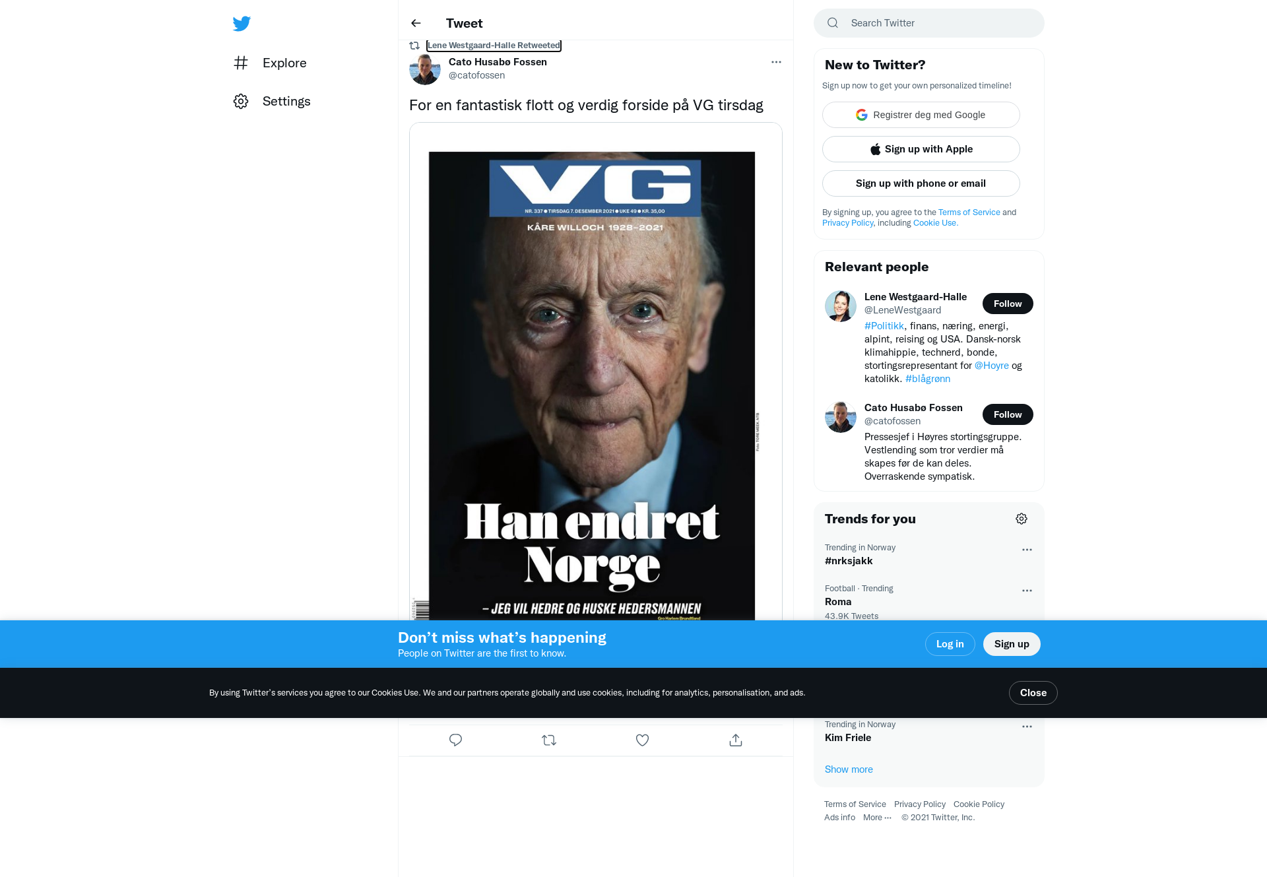Open the tweet's three-dot more menu

tap(776, 62)
